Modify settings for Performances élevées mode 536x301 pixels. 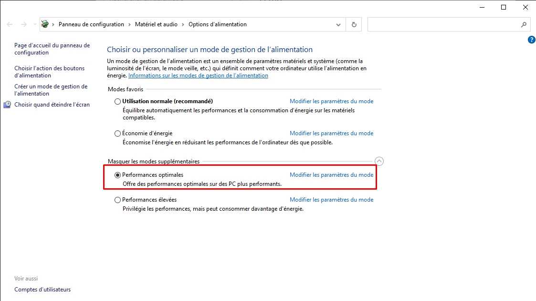tap(332, 200)
